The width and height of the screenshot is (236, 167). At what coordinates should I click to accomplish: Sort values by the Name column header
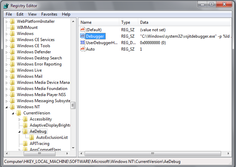(99, 22)
